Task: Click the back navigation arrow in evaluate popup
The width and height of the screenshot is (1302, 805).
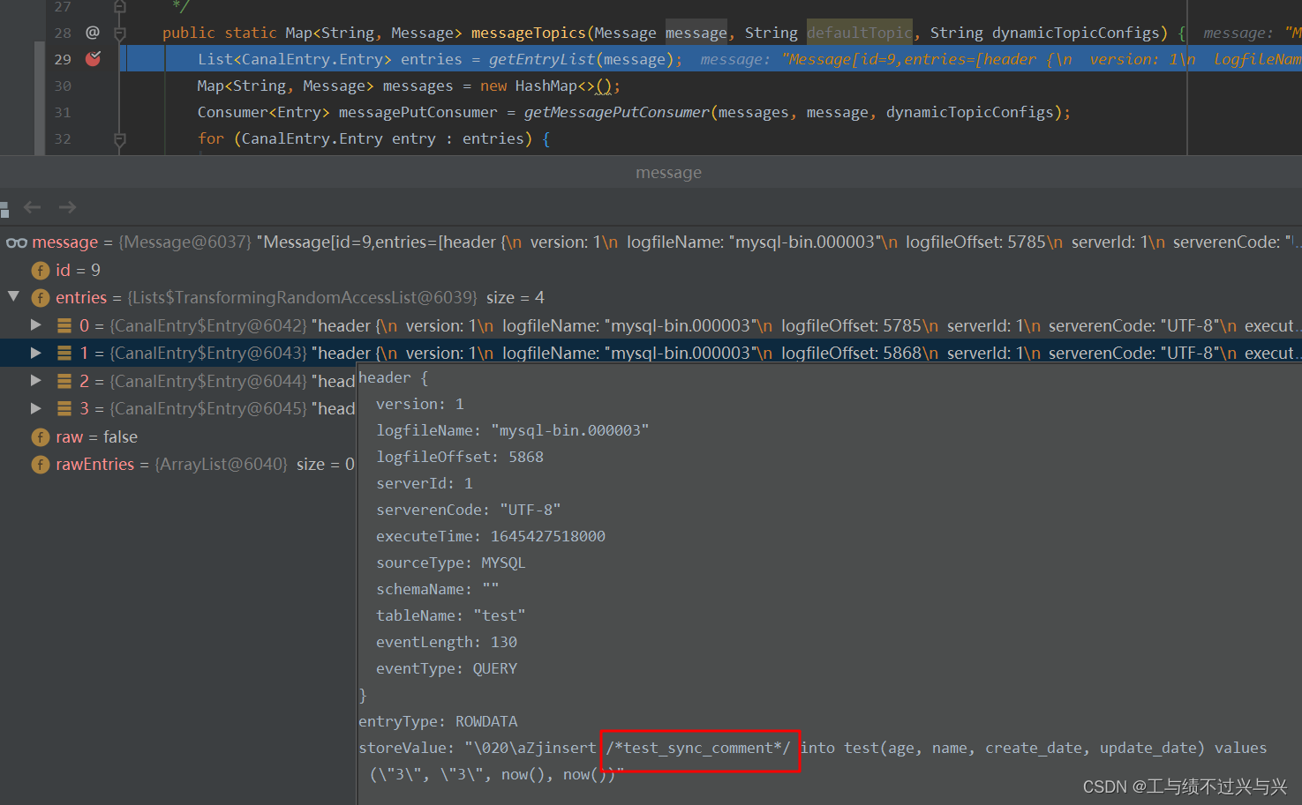Action: click(x=33, y=207)
